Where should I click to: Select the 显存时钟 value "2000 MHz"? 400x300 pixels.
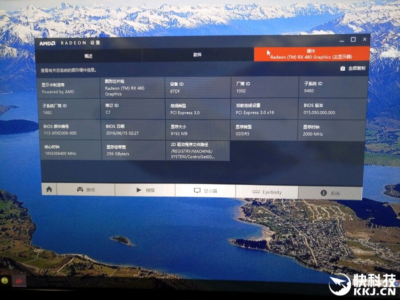click(x=313, y=134)
